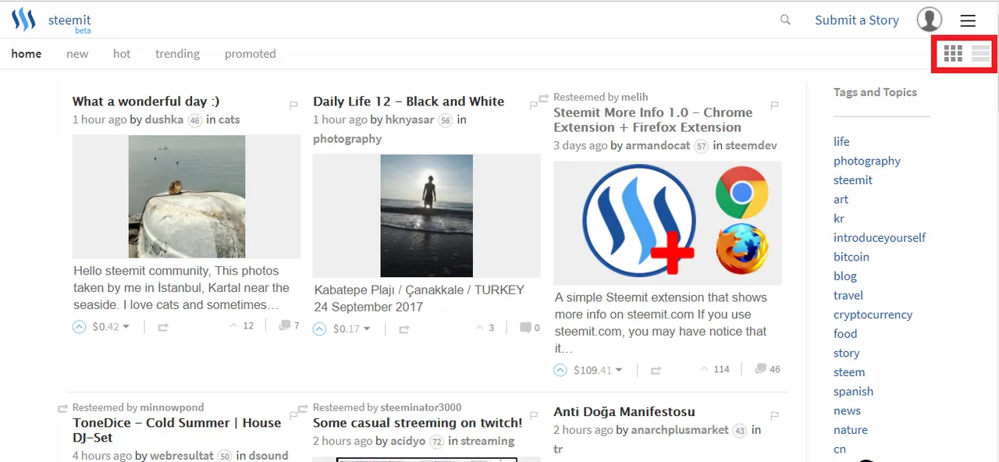Flag the 'What a wonderful day :)' post
This screenshot has width=999, height=462.
[x=294, y=105]
